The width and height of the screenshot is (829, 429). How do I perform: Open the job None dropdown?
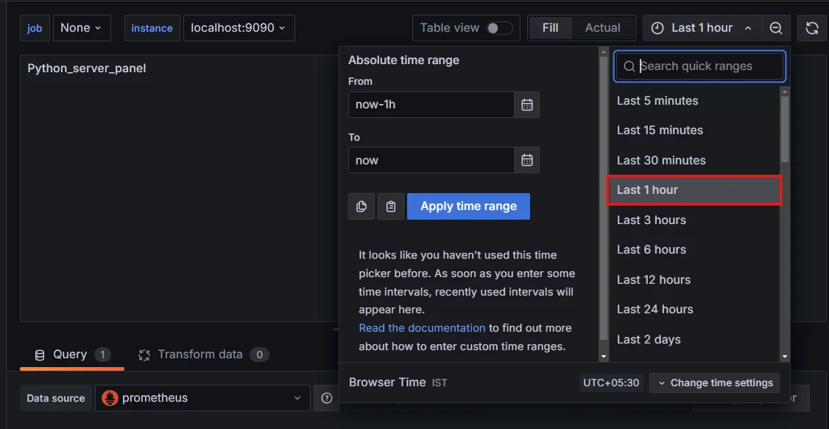[x=82, y=28]
